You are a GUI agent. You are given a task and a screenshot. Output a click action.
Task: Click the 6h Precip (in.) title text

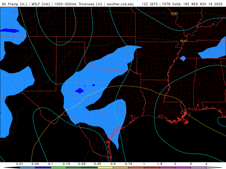pyautogui.click(x=15, y=4)
